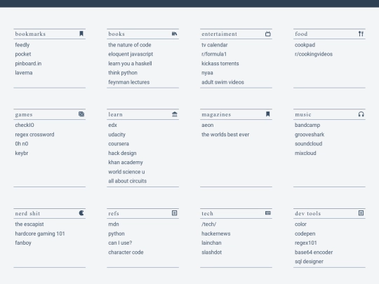Click the institution icon beside learn
379x284 pixels.
[x=175, y=114]
